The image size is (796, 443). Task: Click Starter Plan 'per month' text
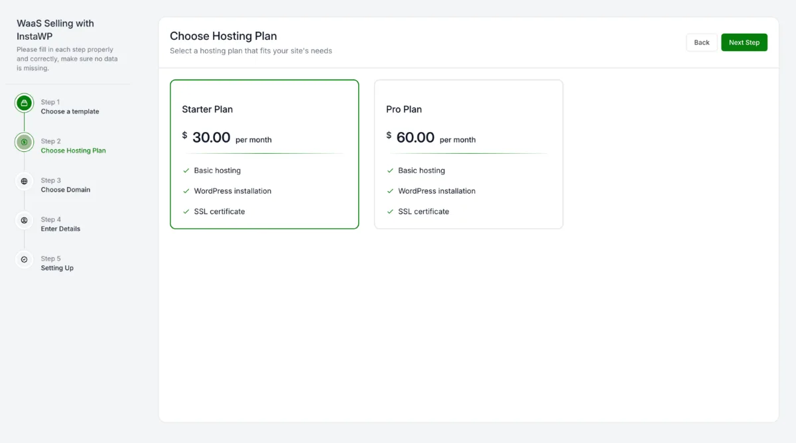[x=253, y=140]
